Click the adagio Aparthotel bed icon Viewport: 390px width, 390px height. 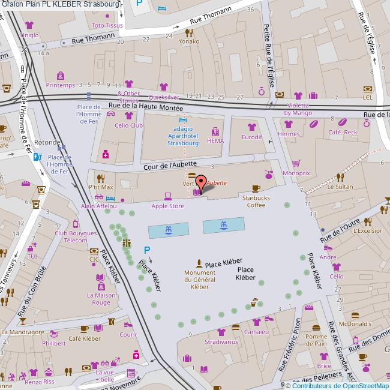184,119
